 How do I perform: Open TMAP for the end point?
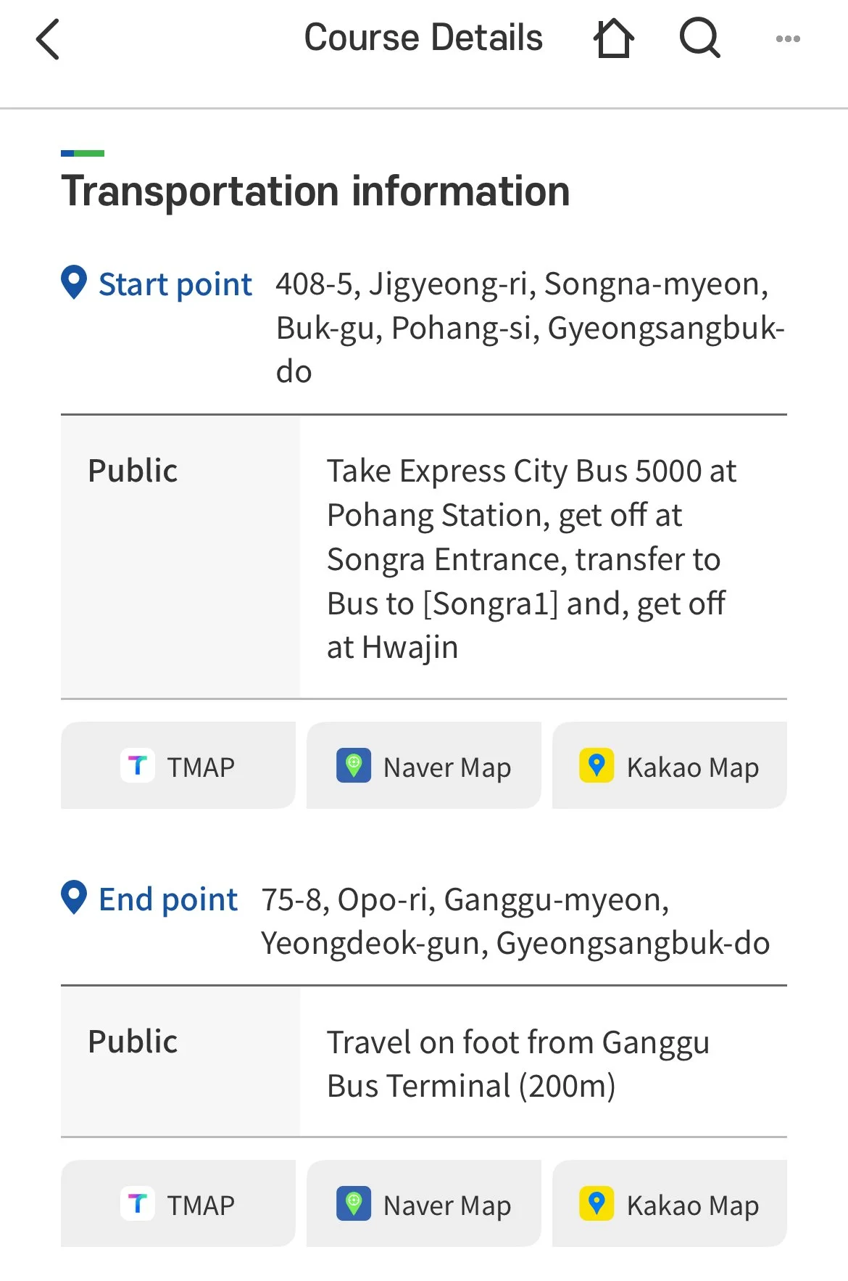pos(178,1203)
